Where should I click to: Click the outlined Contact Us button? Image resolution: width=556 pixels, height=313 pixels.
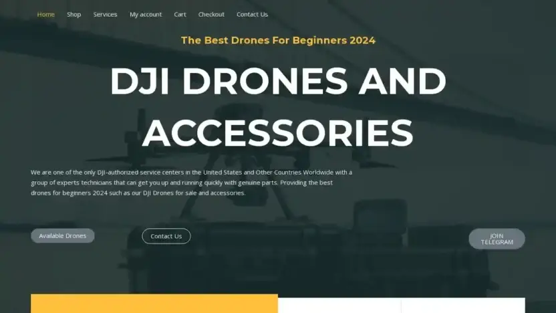(x=166, y=236)
